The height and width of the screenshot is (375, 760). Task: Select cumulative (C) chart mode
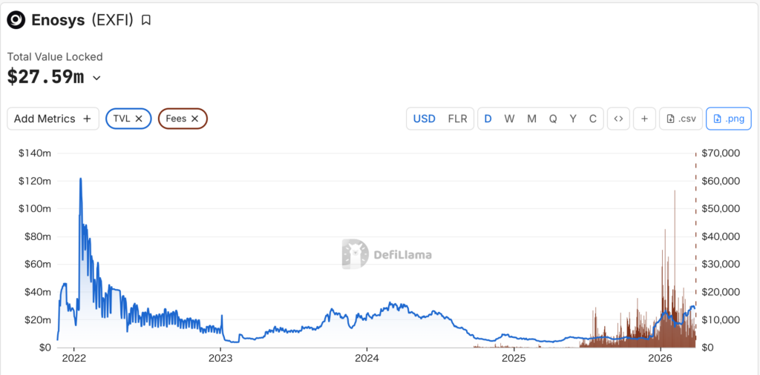click(x=592, y=119)
